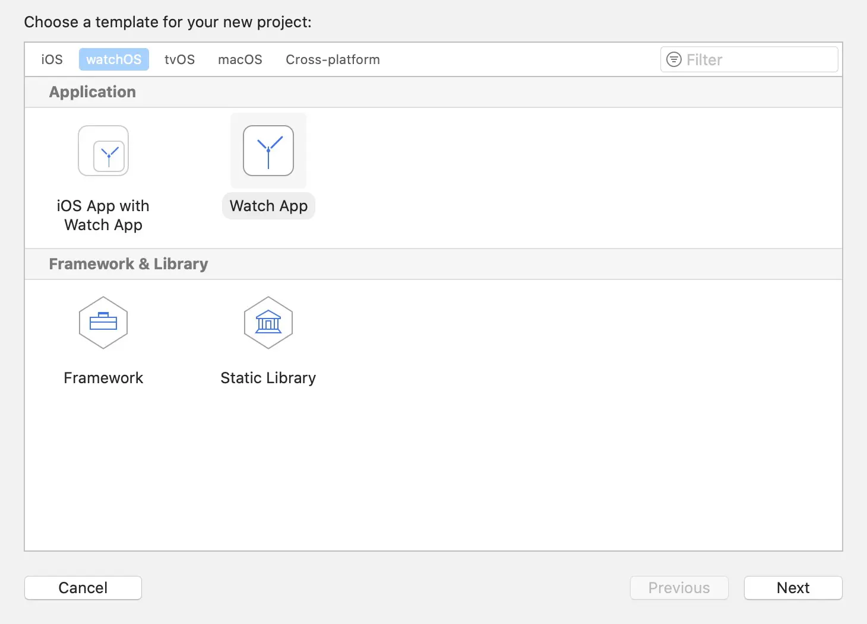Click the Application section header
Image resolution: width=867 pixels, height=624 pixels.
pyautogui.click(x=433, y=92)
